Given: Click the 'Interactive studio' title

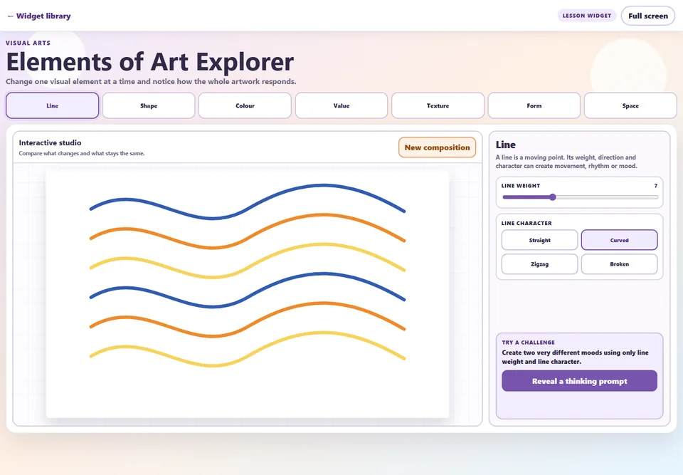Looking at the screenshot, I should 50,142.
